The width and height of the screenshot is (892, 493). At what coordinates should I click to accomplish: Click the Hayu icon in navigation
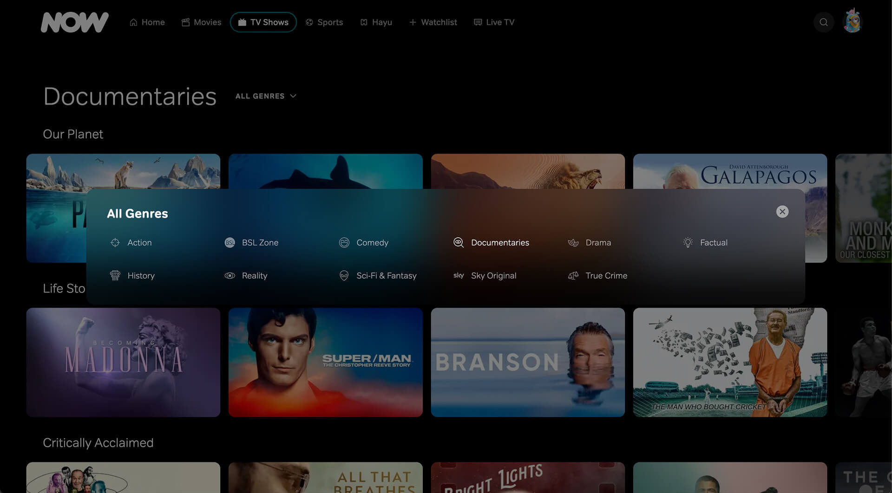pos(364,22)
